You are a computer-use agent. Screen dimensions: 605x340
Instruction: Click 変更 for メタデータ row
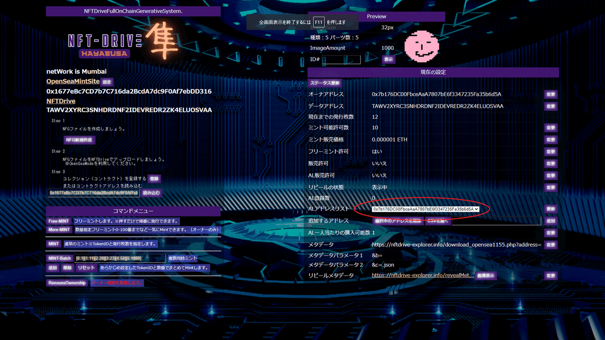pos(551,245)
